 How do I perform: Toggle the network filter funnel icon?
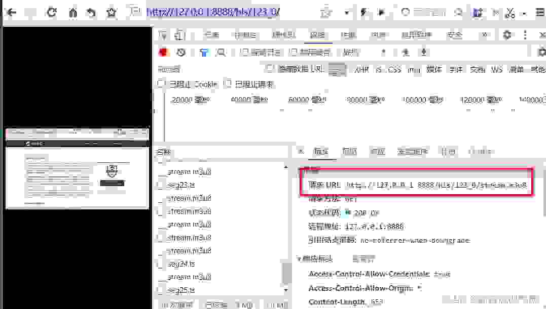[x=204, y=53]
